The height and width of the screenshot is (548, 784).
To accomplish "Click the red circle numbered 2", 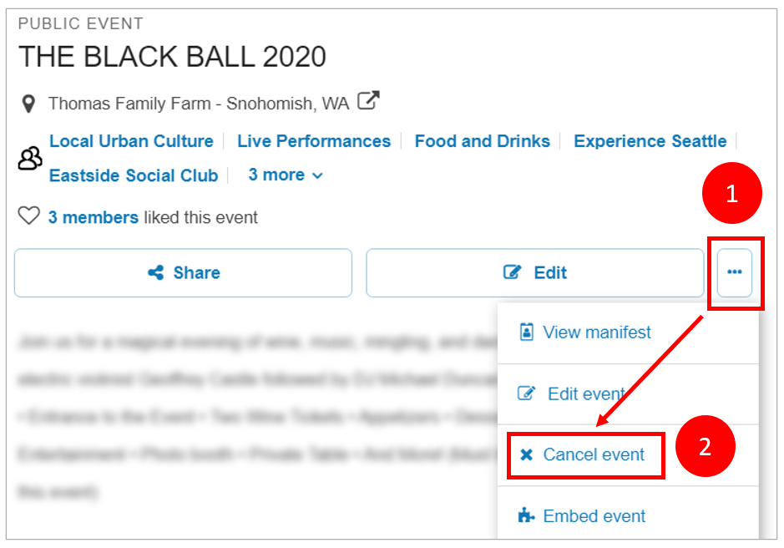I will (705, 446).
